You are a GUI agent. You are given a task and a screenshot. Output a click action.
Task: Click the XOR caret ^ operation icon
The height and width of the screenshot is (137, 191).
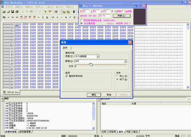[x=39, y=17]
